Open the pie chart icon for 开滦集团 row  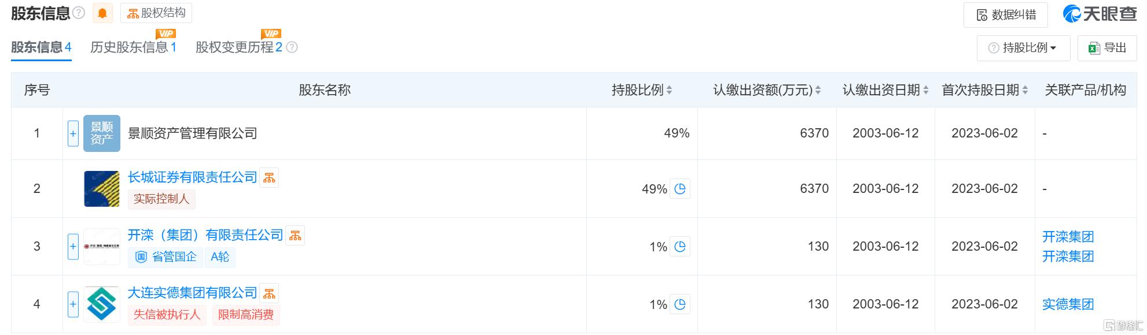click(680, 247)
